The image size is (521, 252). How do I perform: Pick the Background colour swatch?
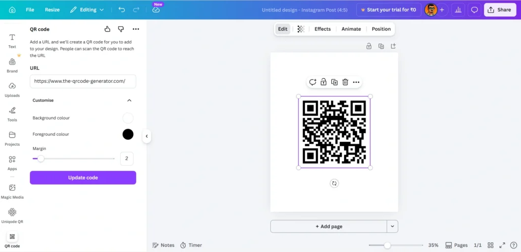coord(128,118)
